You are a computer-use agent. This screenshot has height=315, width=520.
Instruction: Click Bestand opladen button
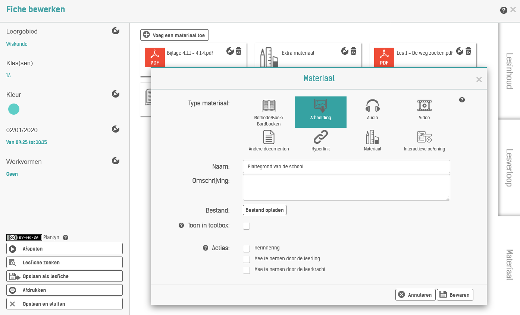[x=264, y=210]
